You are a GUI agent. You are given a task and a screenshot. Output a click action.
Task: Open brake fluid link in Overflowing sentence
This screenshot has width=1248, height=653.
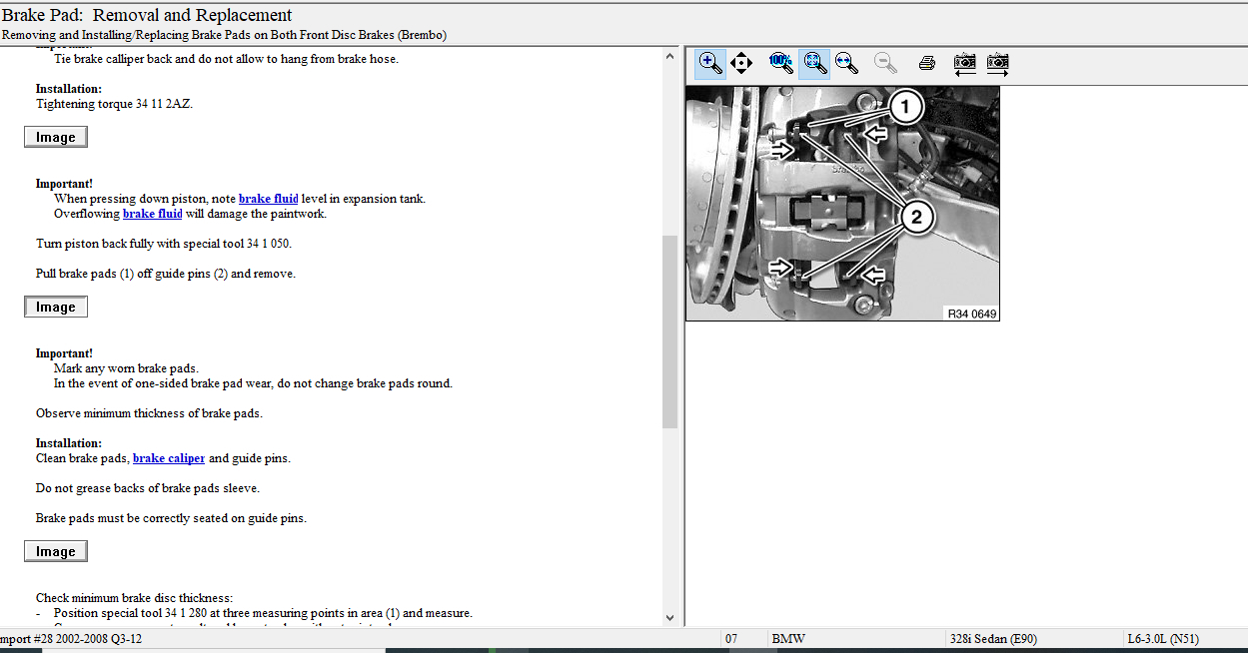(152, 214)
